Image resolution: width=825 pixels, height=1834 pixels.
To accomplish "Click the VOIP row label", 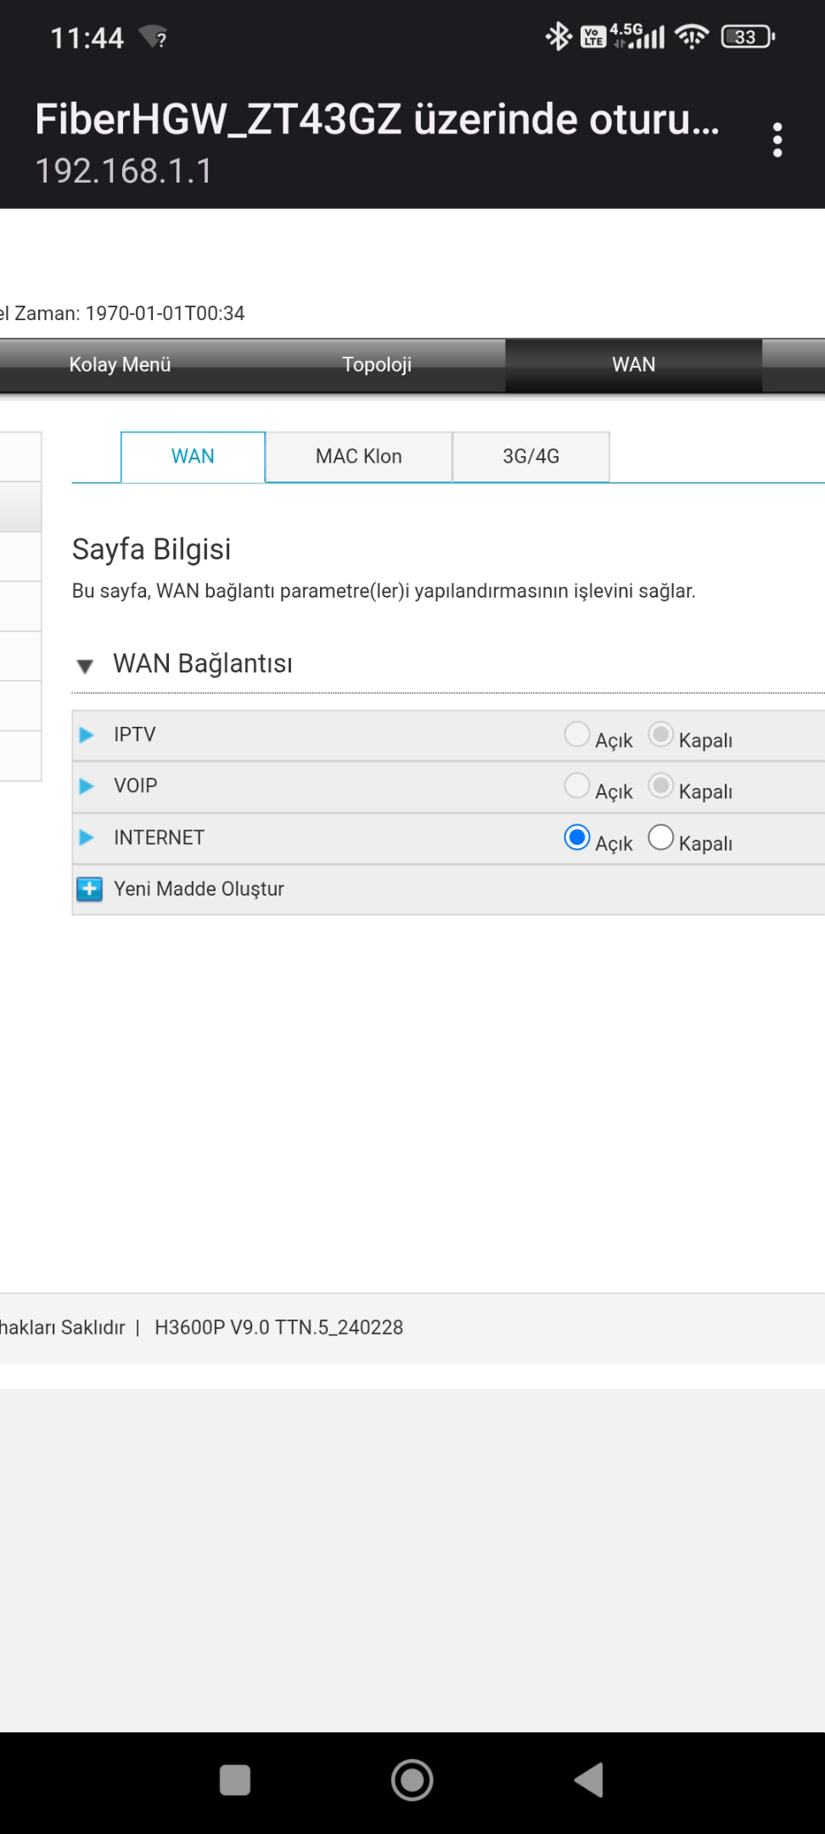I will pyautogui.click(x=136, y=785).
